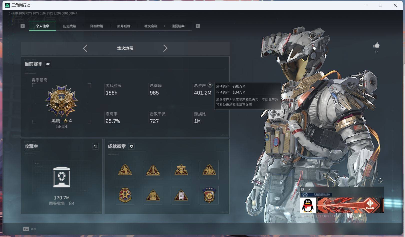
Task: Toggle the 收藏室 swap button
Action: point(95,146)
